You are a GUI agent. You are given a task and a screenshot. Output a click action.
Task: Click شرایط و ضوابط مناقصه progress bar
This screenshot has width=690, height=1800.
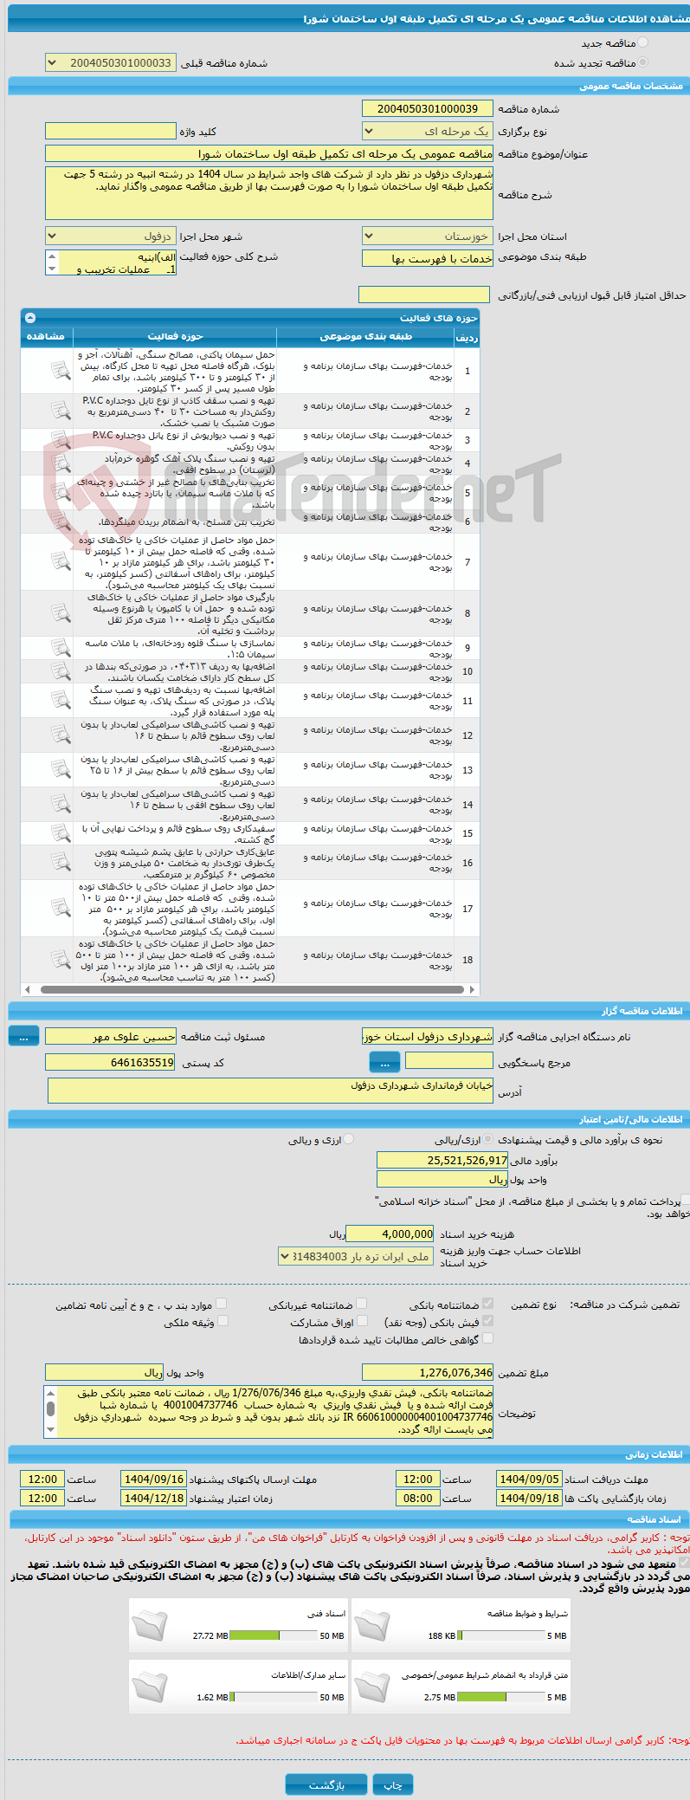tap(500, 1636)
